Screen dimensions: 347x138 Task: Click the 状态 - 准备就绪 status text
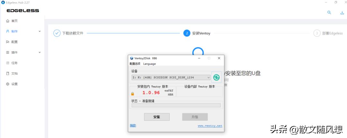143,101
